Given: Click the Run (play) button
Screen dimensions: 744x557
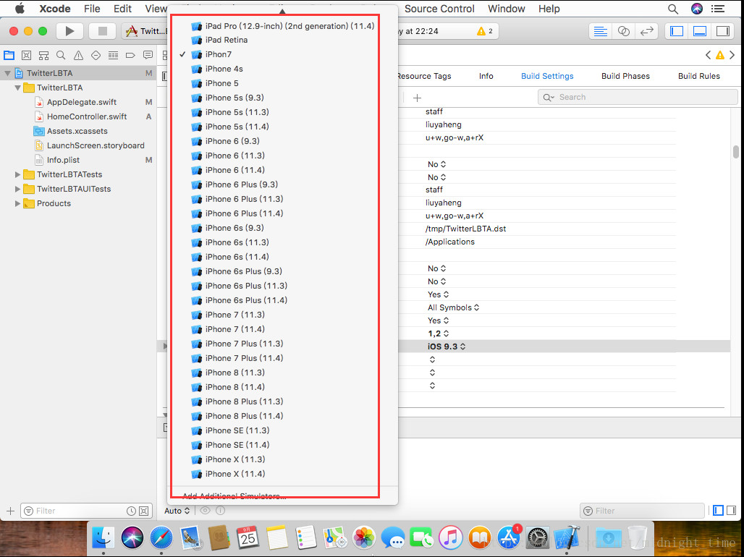Looking at the screenshot, I should click(69, 31).
